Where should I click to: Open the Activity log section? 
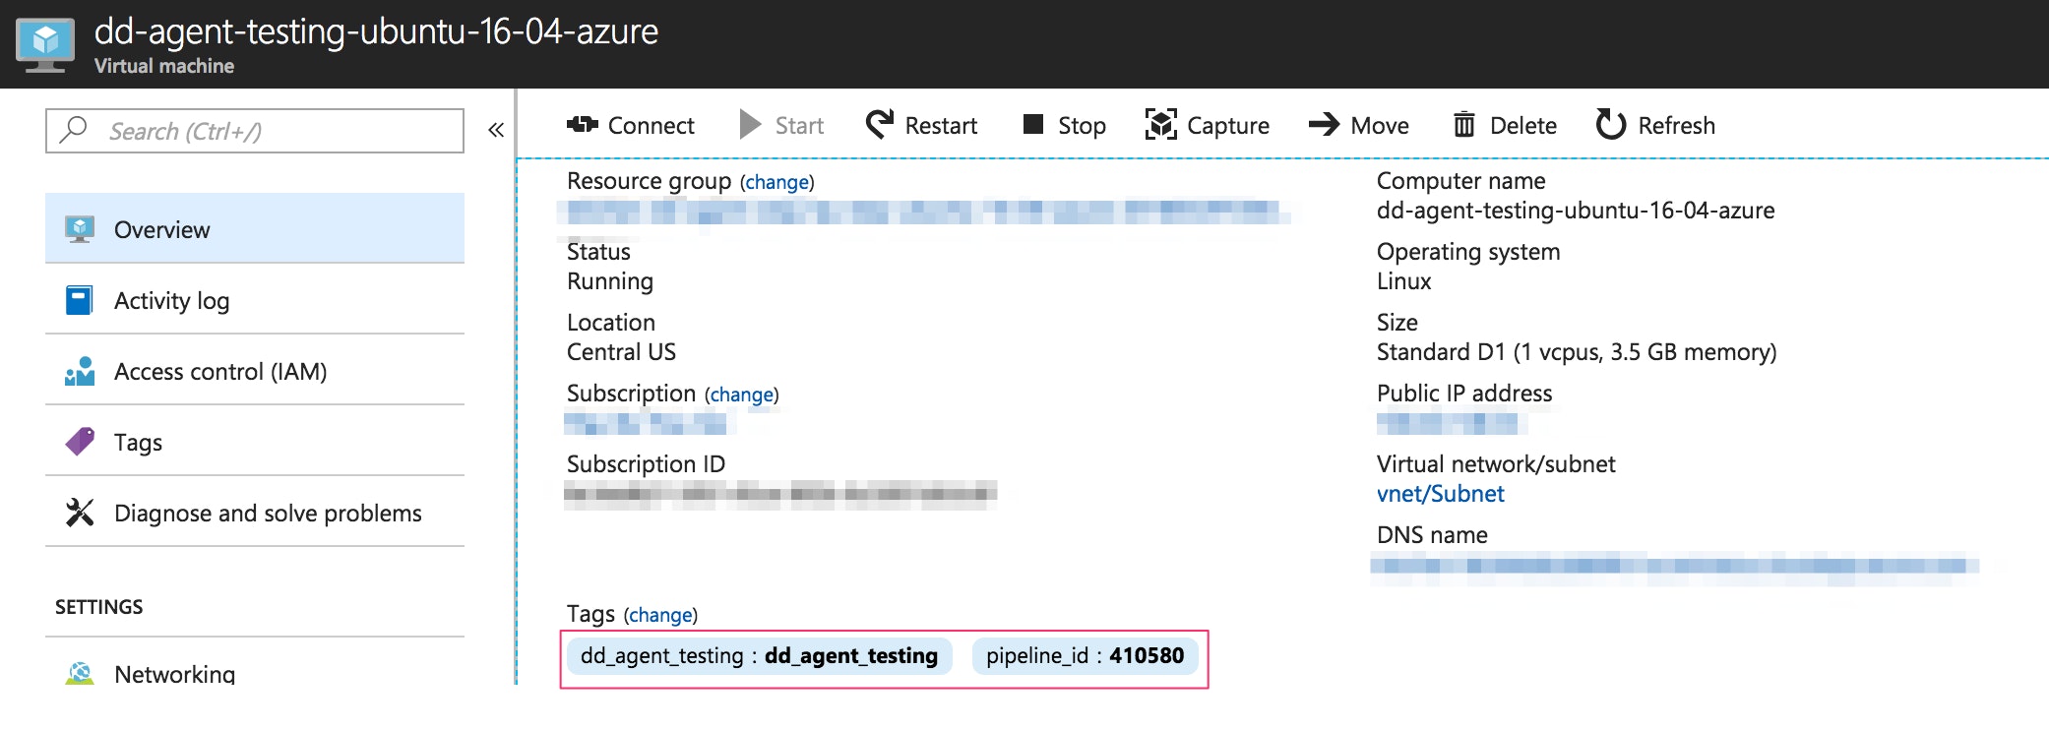(171, 300)
